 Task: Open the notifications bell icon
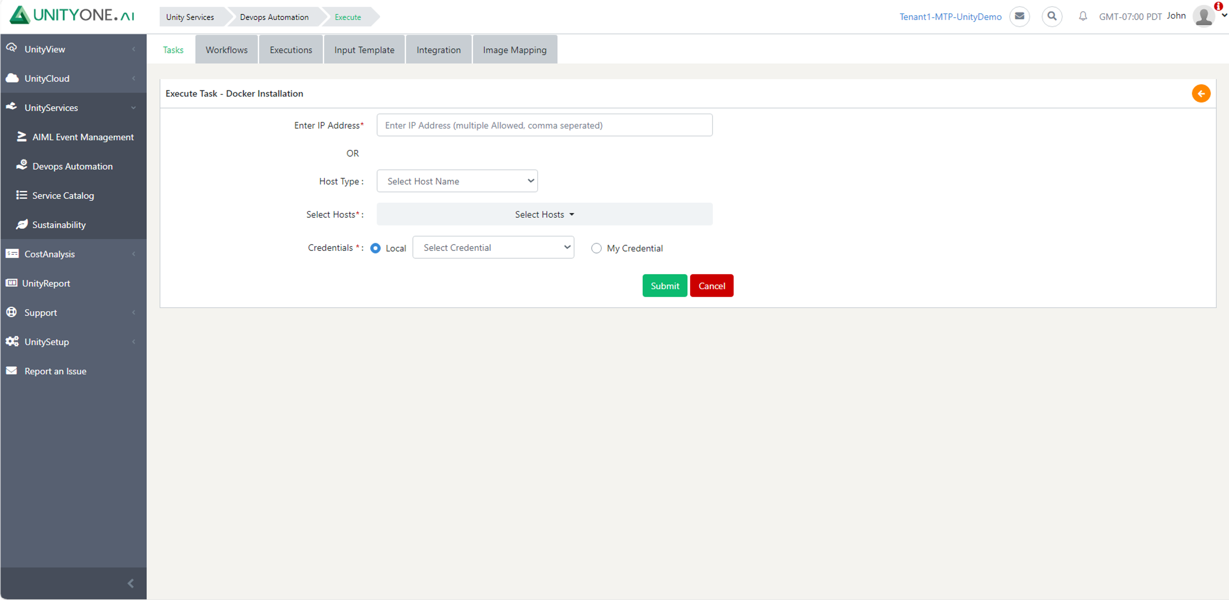point(1083,17)
